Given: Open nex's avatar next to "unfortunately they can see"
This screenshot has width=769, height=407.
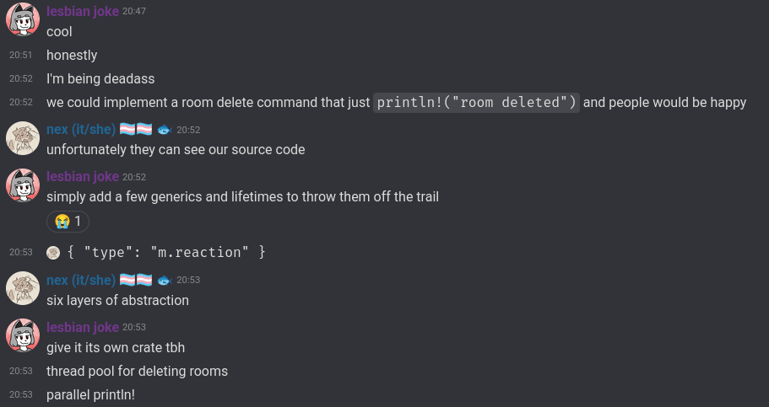Looking at the screenshot, I should 23,138.
